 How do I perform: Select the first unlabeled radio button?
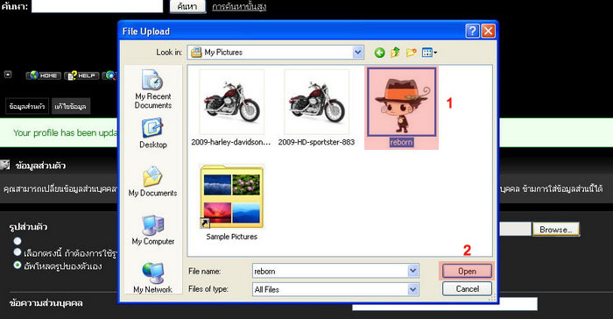[18, 241]
